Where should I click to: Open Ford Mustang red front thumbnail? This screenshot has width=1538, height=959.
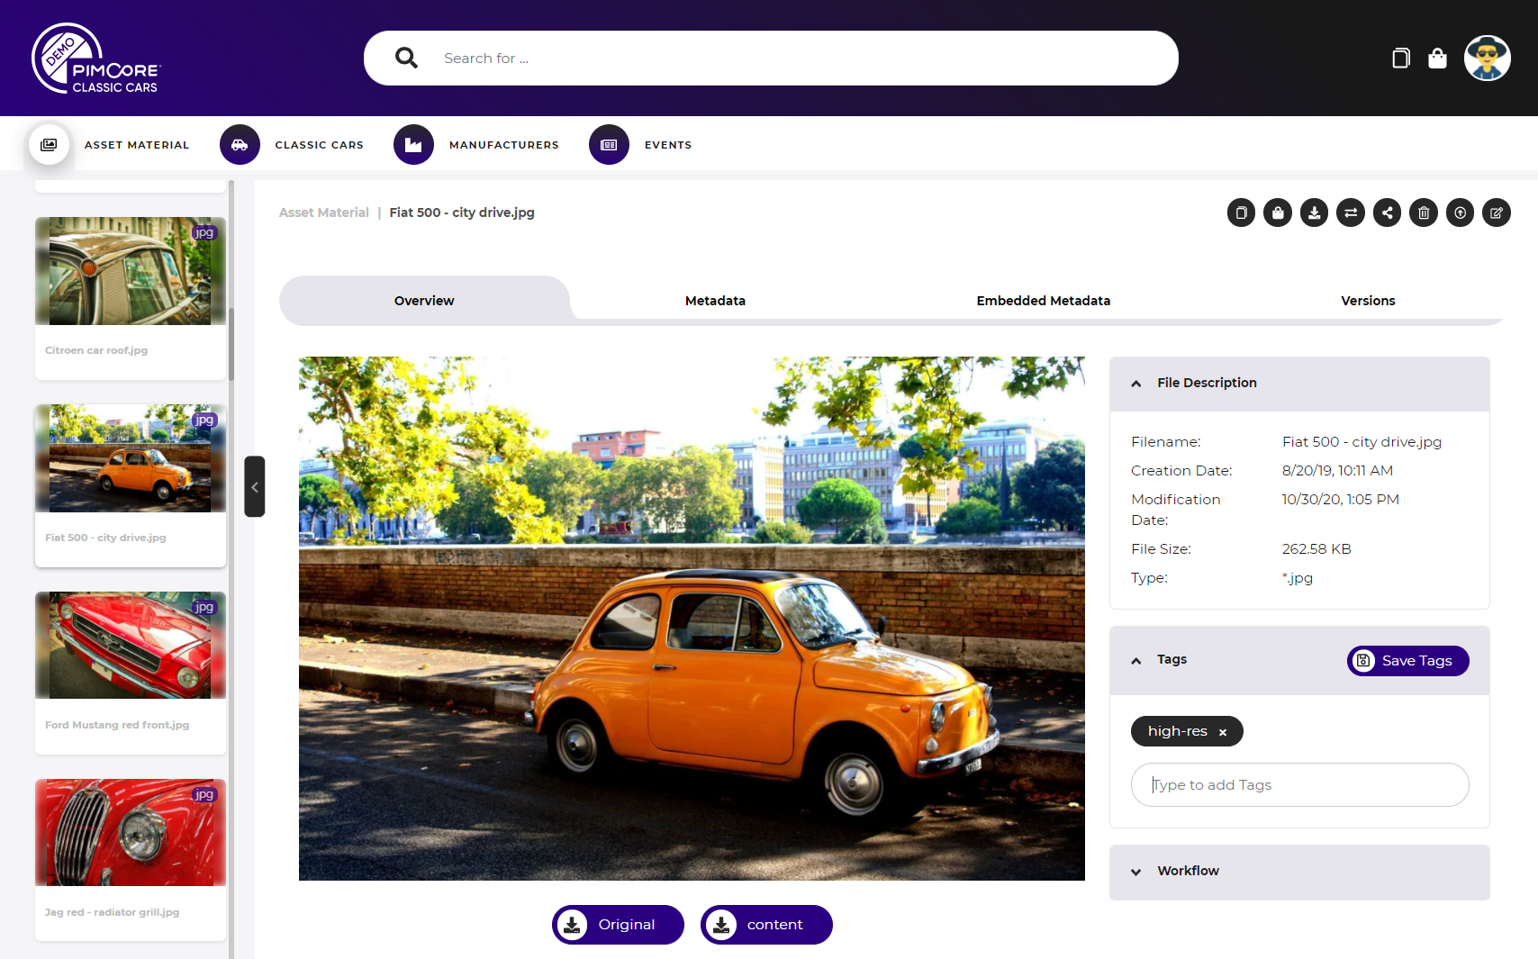click(131, 673)
